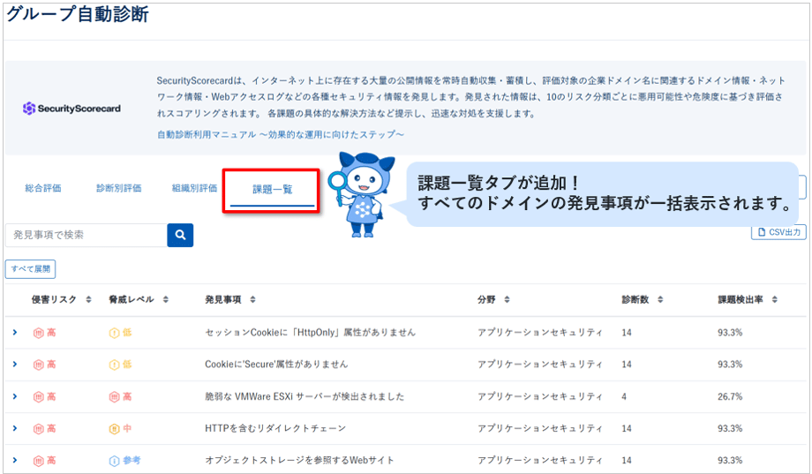Viewport: 812px width, 474px height.
Task: Expand the HTTPを含むリダイレクトチェーン row
Action: (14, 428)
